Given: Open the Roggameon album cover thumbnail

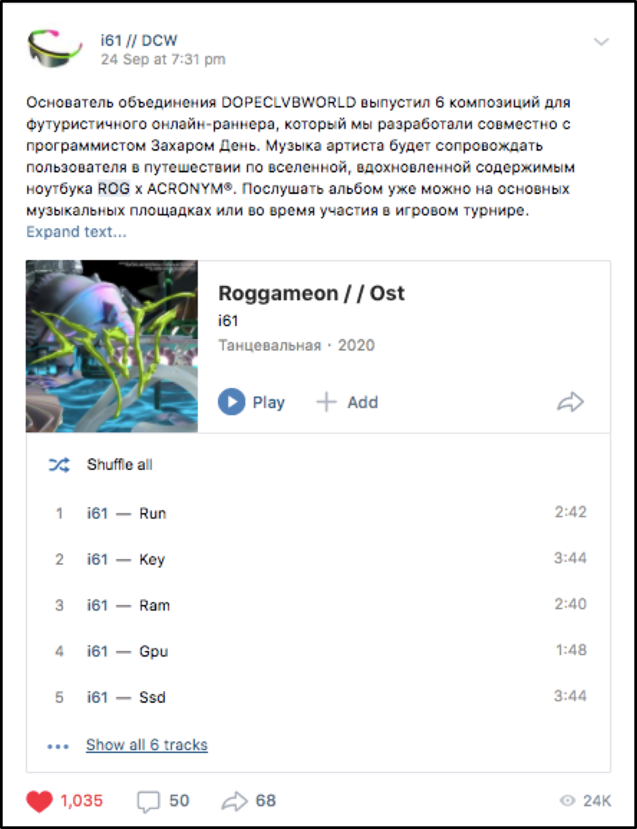Looking at the screenshot, I should (112, 346).
